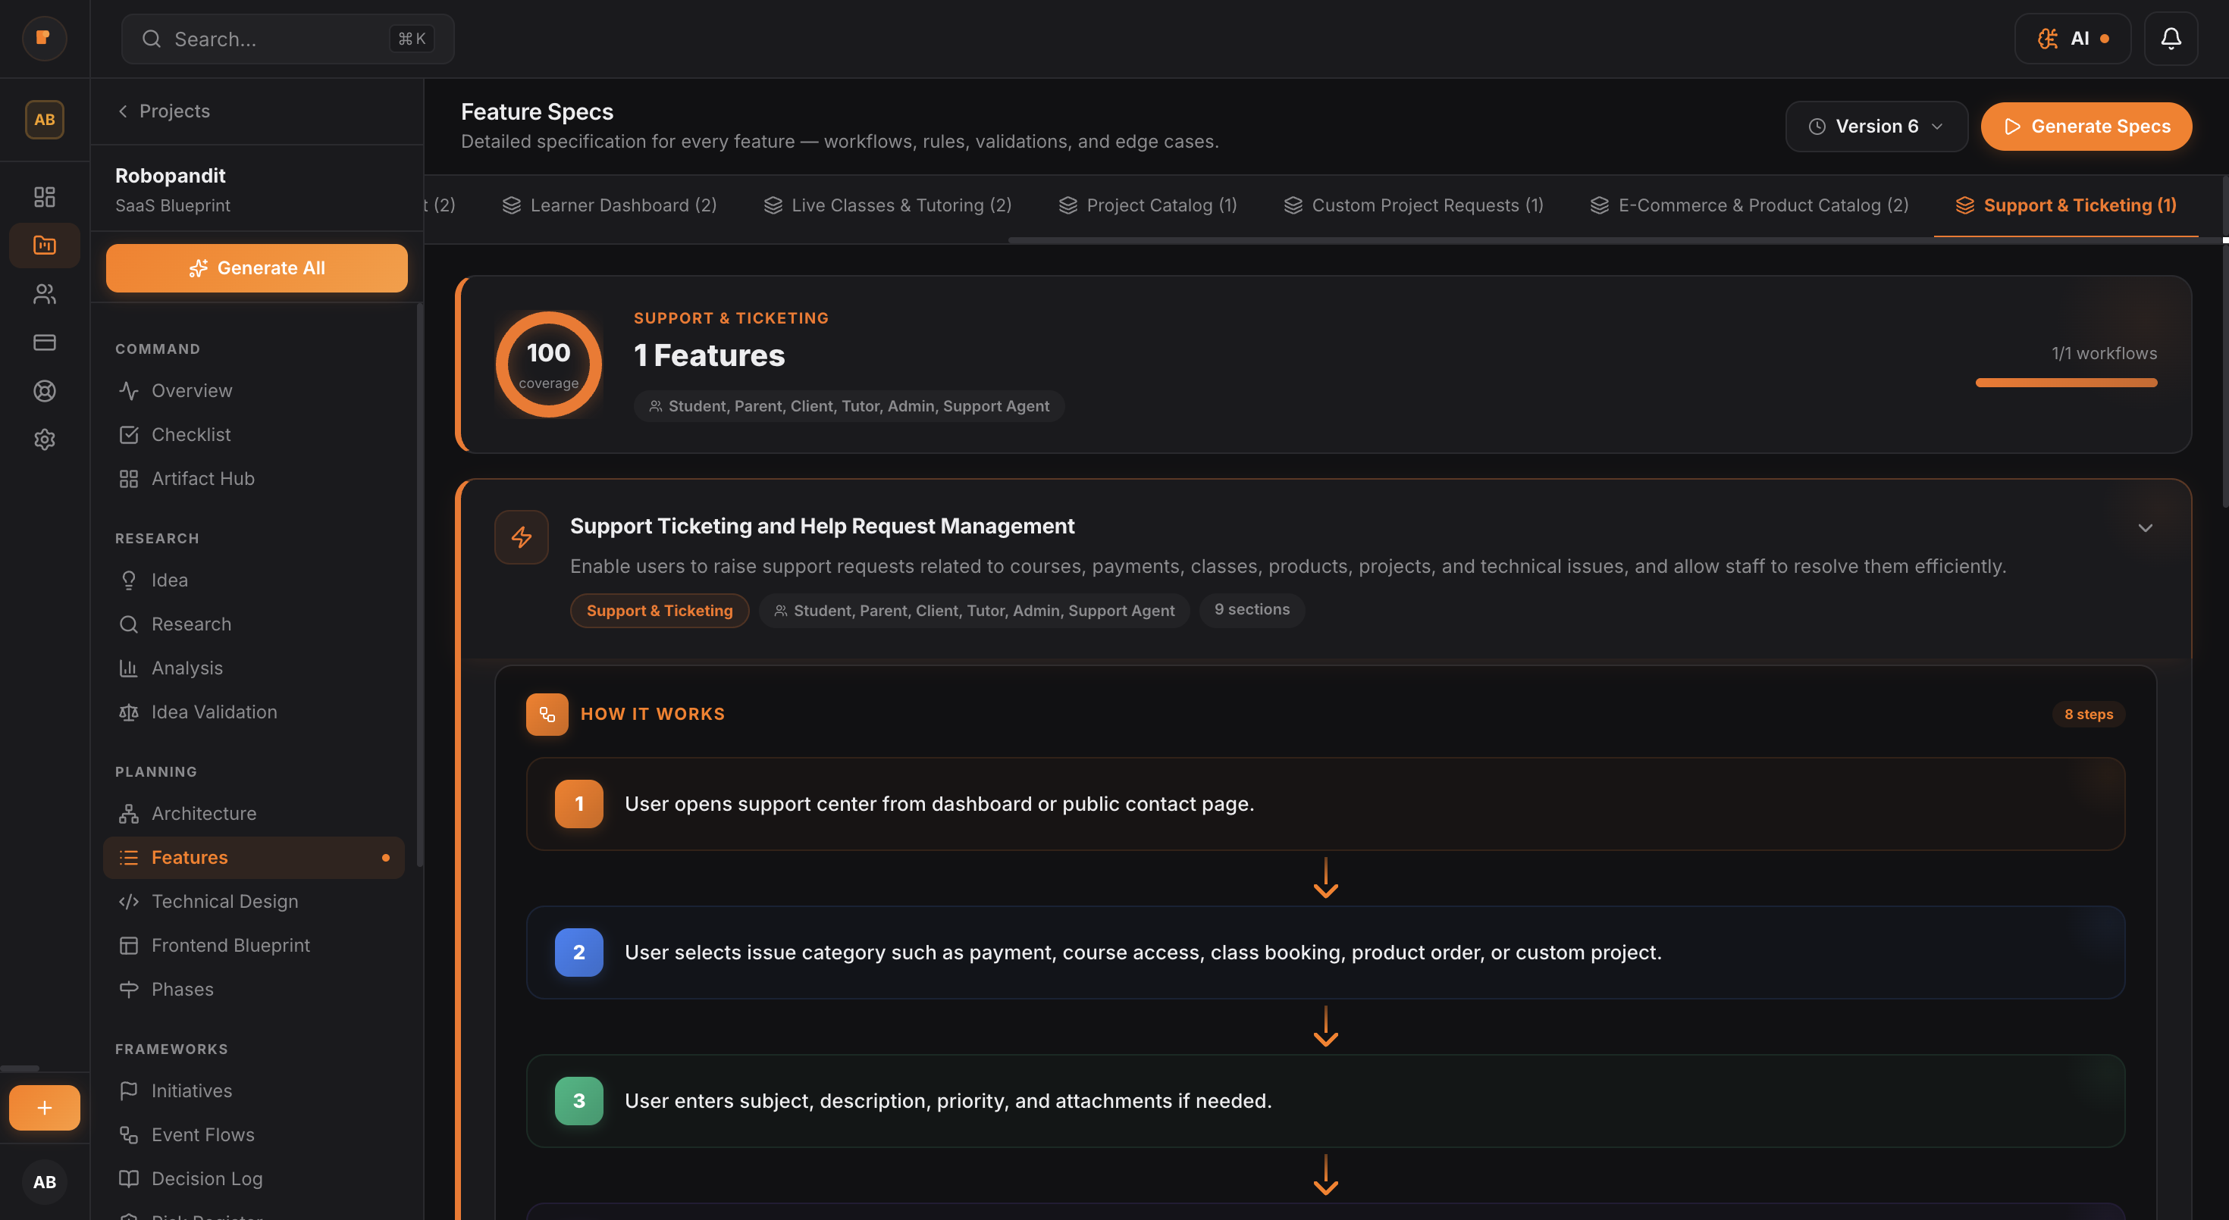Open the help lifebuoy icon in left rail
Viewport: 2229px width, 1220px height.
pyautogui.click(x=44, y=391)
